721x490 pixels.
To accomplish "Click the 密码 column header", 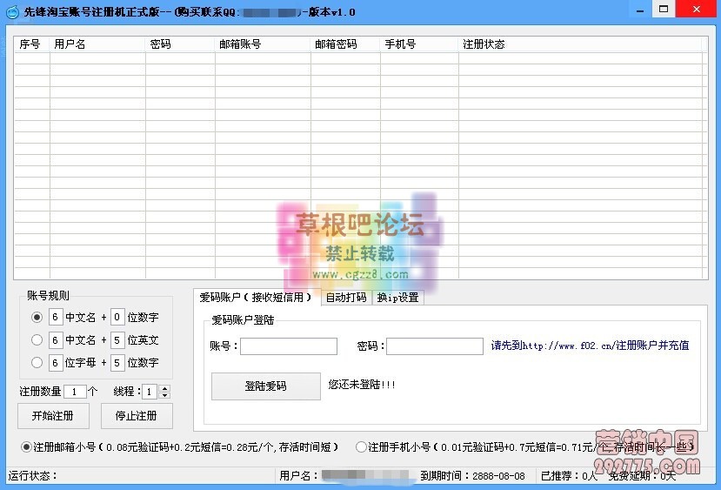I will point(180,44).
